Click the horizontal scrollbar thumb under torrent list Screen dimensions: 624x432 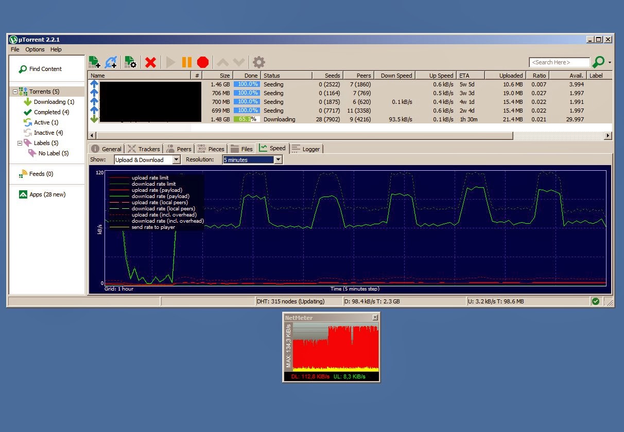tap(304, 136)
